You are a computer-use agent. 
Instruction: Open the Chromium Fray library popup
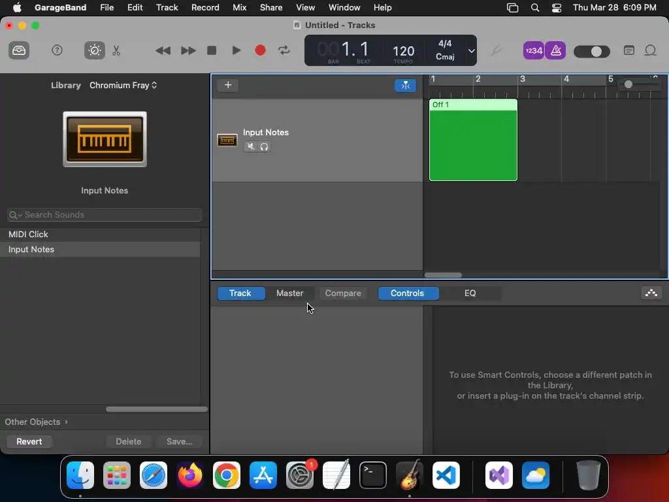coord(123,86)
